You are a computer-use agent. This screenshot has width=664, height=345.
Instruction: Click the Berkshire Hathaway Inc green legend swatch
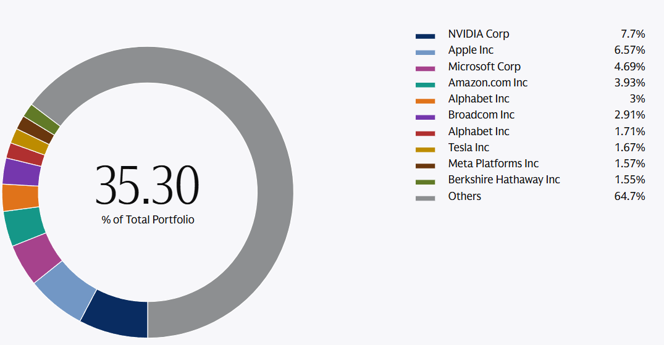425,182
